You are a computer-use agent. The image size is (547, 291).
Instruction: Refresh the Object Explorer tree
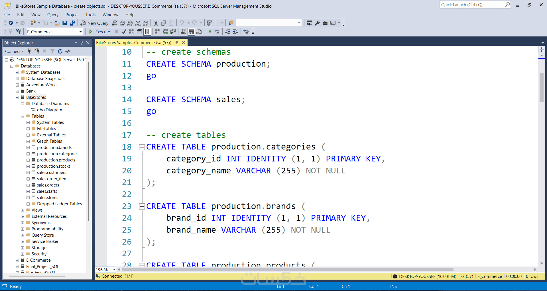pyautogui.click(x=60, y=51)
